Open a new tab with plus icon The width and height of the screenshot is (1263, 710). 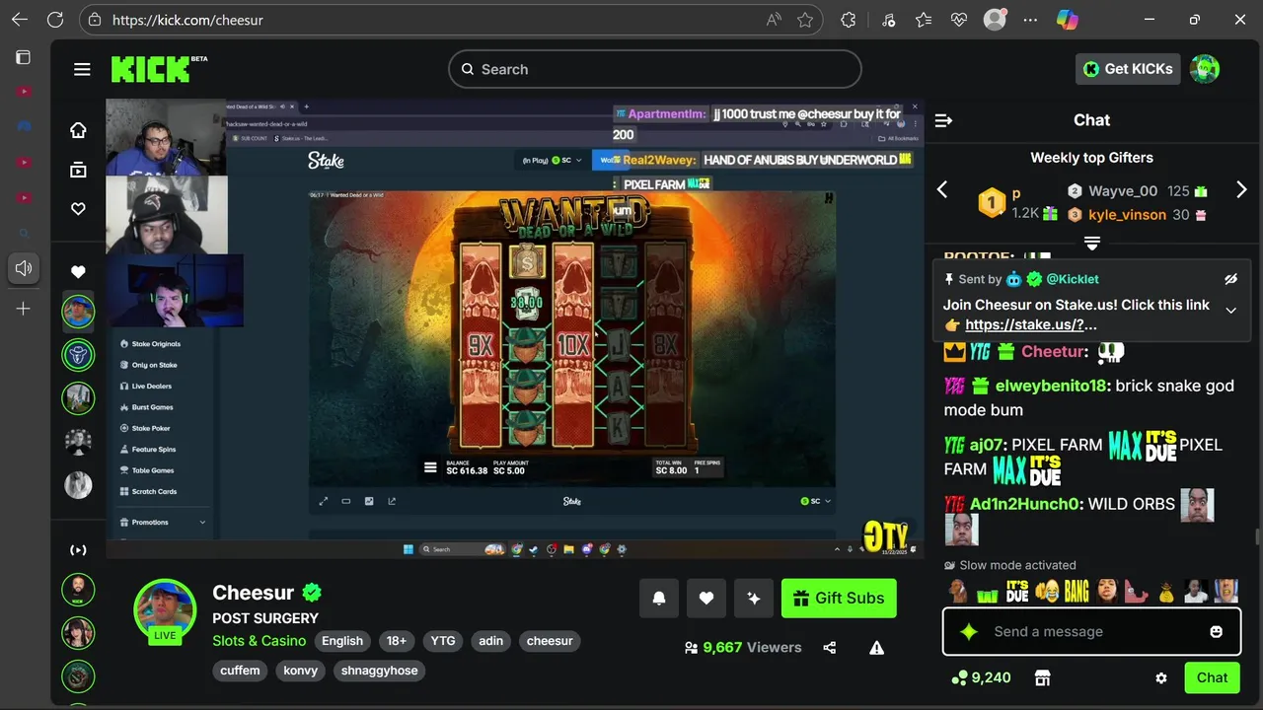24,309
